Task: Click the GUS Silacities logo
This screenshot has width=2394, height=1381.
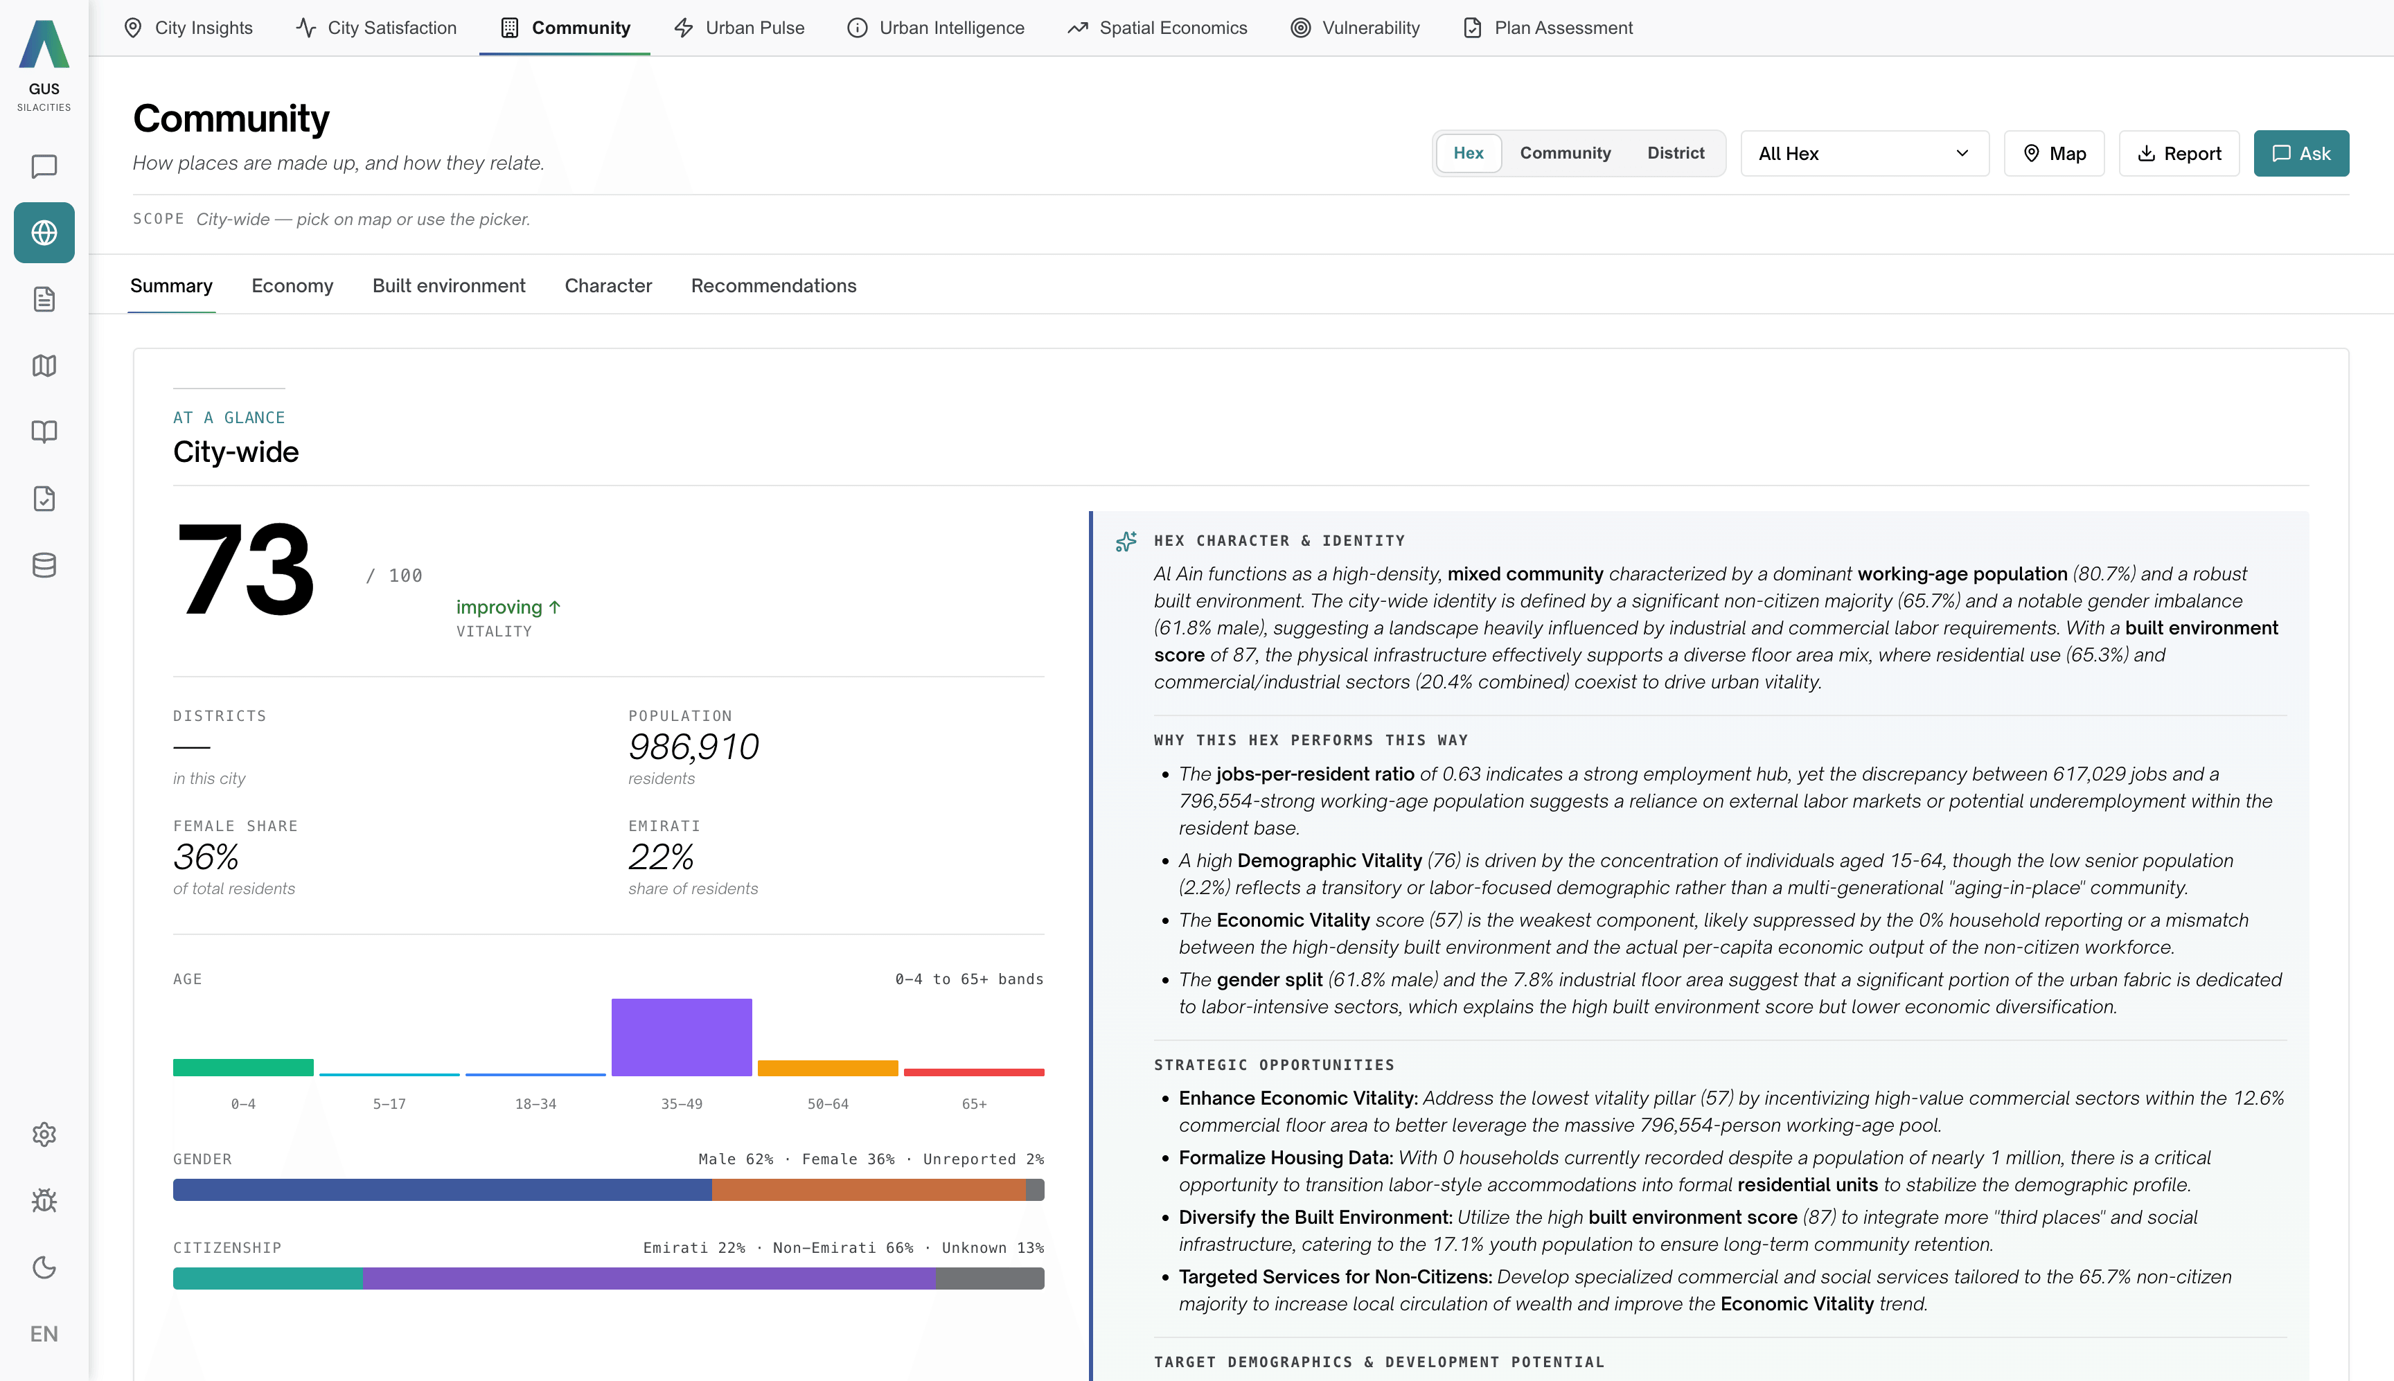Action: point(44,64)
